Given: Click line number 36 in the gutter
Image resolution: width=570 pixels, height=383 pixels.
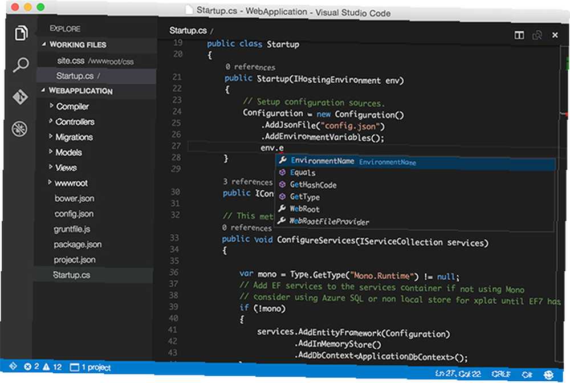Looking at the screenshot, I should tap(174, 272).
